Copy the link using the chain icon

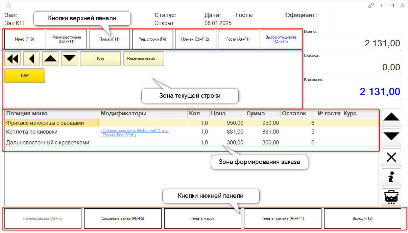(371, 5)
